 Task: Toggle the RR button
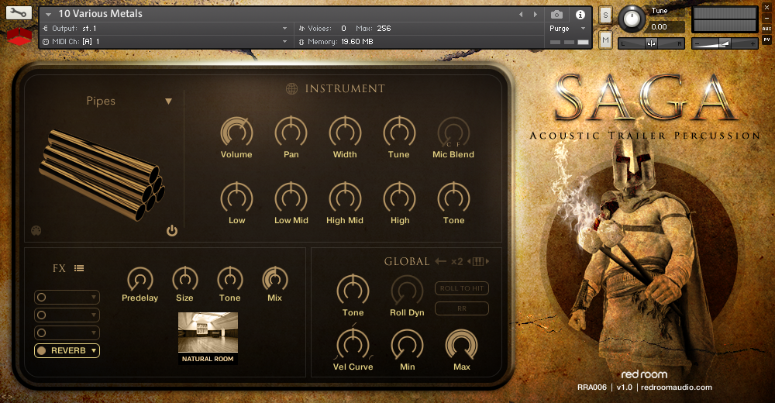(462, 308)
